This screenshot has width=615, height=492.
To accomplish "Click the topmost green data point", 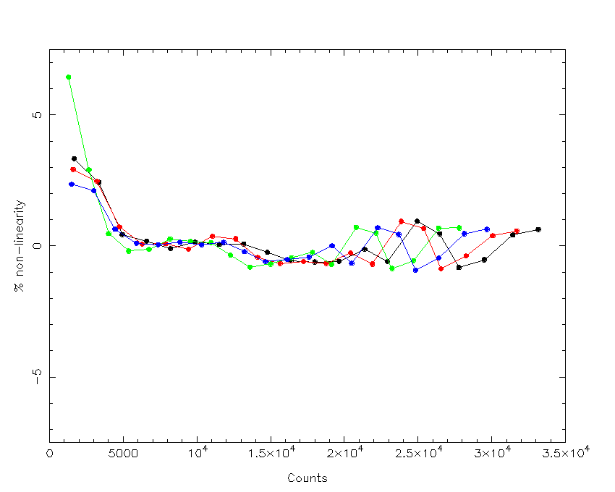I will point(68,77).
